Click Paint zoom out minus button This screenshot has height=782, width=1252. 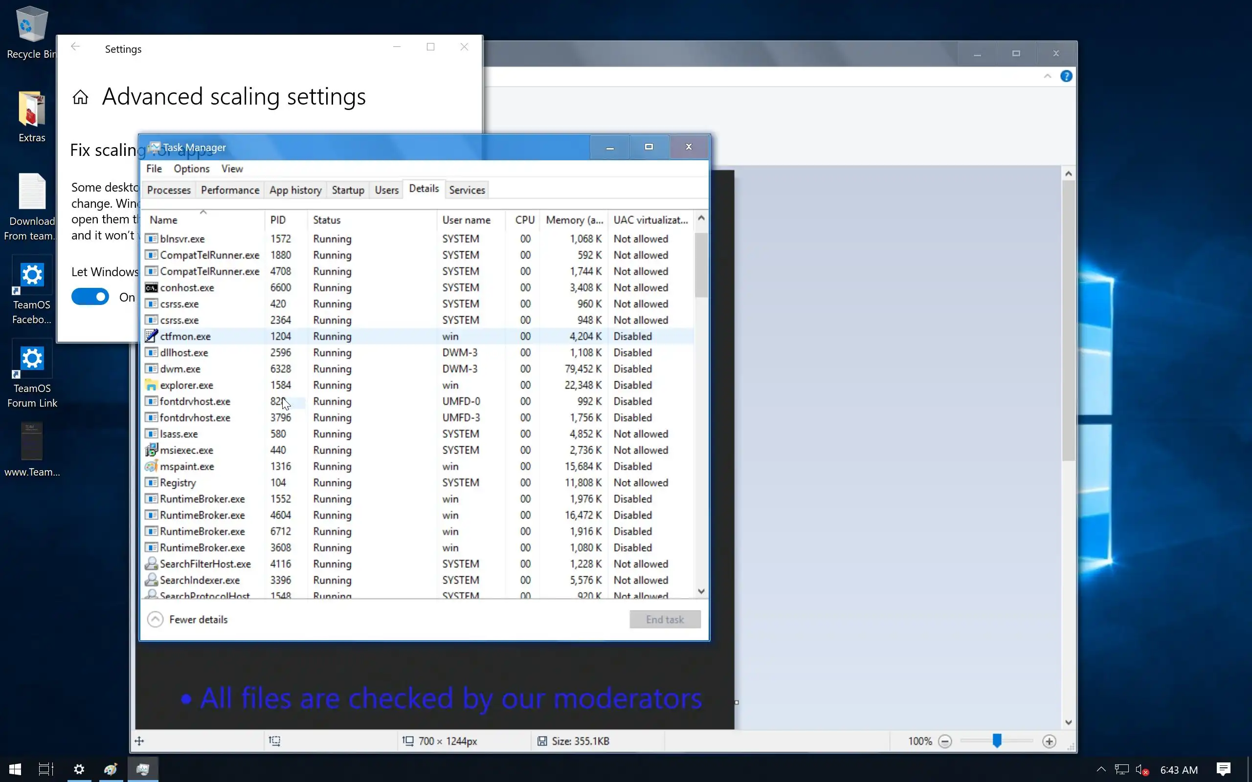pos(945,741)
